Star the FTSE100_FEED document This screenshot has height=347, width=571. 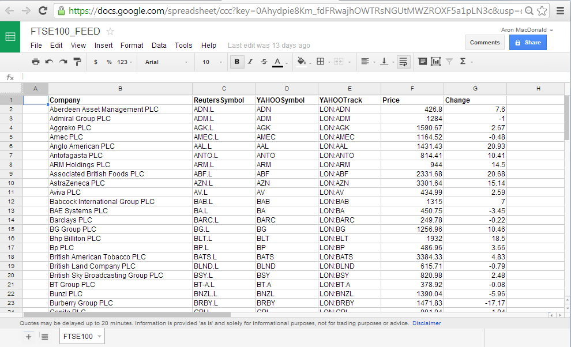click(110, 32)
